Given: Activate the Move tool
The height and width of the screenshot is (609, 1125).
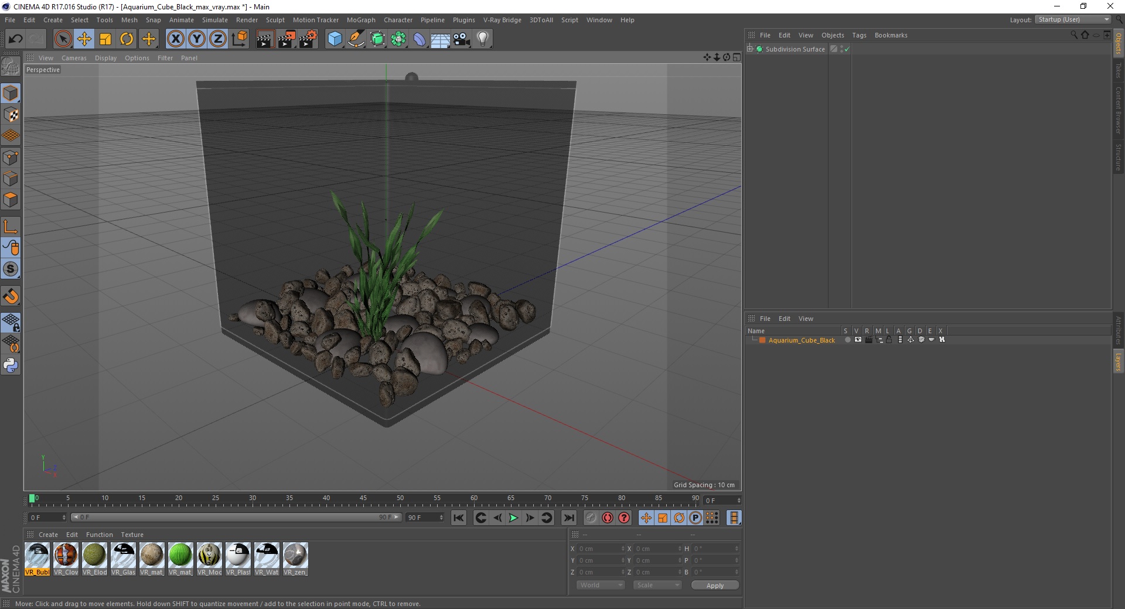Looking at the screenshot, I should tap(84, 39).
